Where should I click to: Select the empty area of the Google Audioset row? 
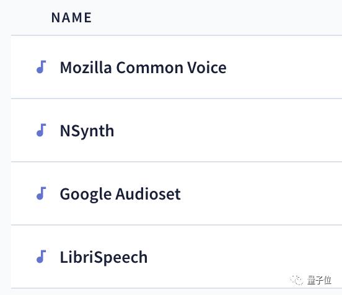click(261, 193)
